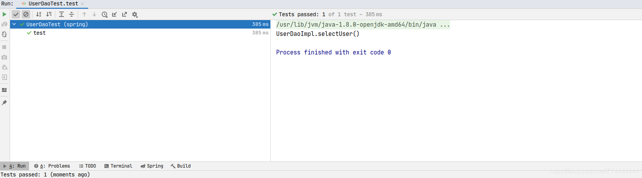Open the Build tool window

click(x=181, y=166)
